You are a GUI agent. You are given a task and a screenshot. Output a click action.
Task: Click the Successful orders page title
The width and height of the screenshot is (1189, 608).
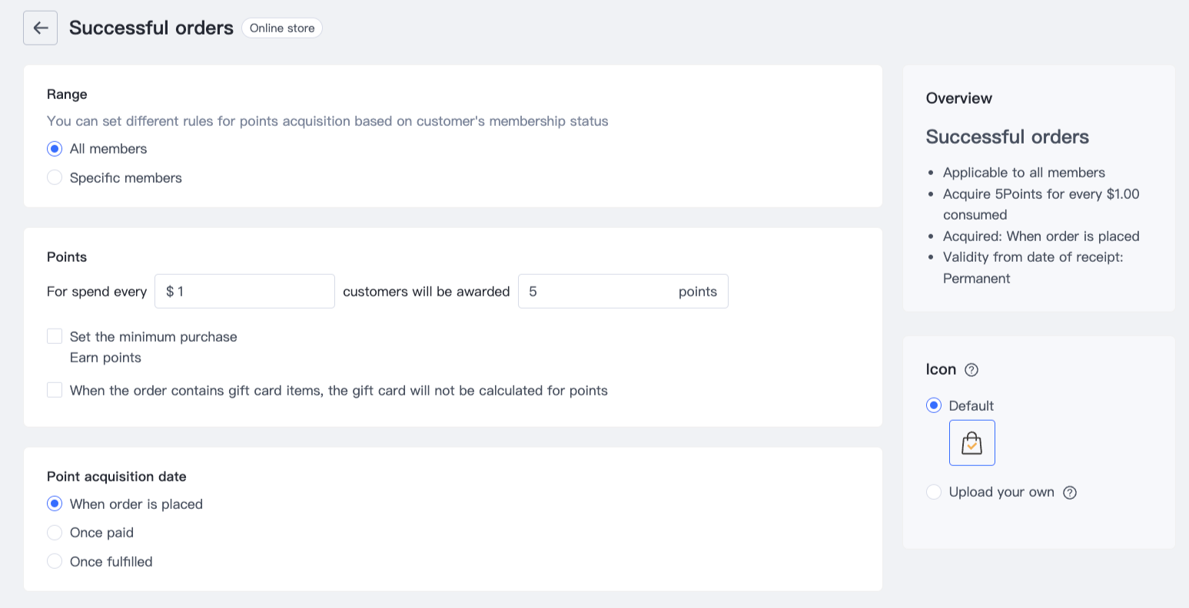[151, 28]
